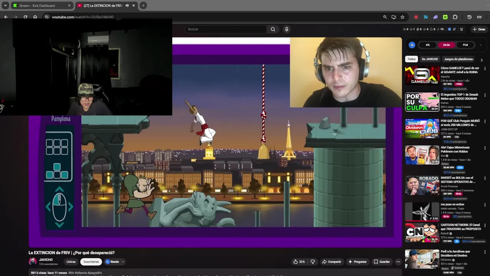This screenshot has width=490, height=276.
Task: Open 'me puse en action' thumbnail
Action: point(422,212)
